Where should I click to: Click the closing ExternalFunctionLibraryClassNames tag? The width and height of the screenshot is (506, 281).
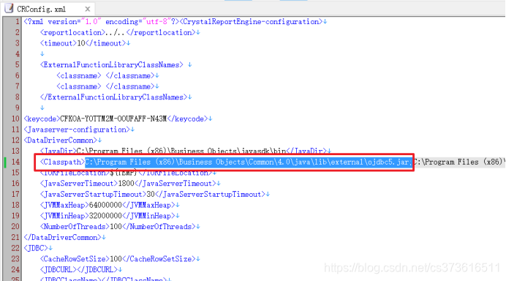(x=113, y=97)
